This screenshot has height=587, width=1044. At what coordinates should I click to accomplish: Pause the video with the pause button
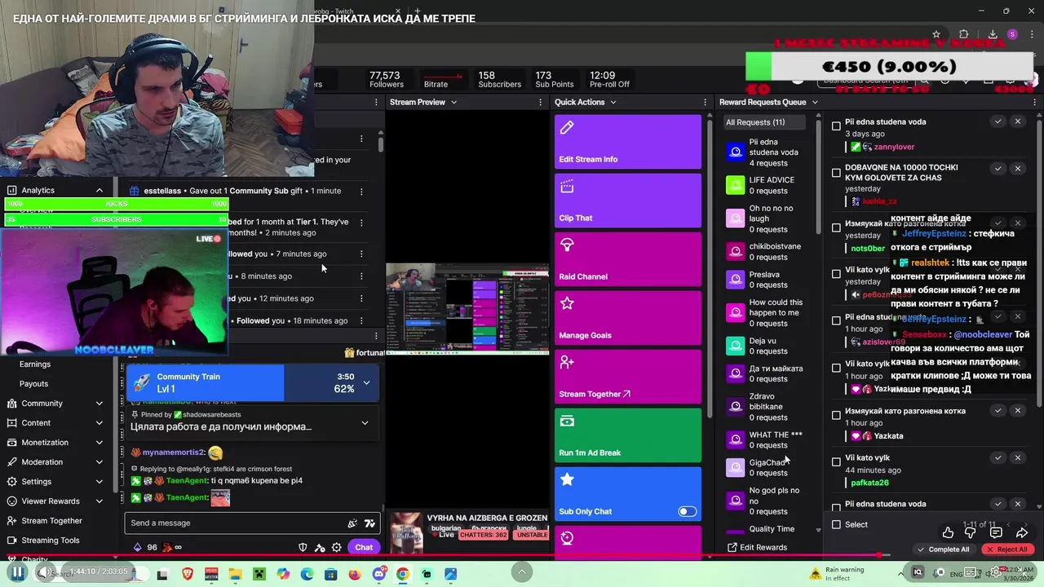(17, 572)
